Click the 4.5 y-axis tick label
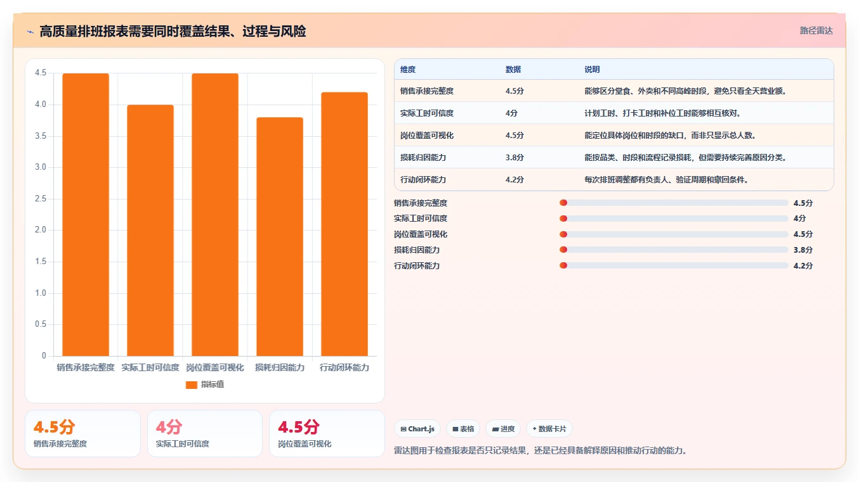The width and height of the screenshot is (859, 482). point(41,73)
